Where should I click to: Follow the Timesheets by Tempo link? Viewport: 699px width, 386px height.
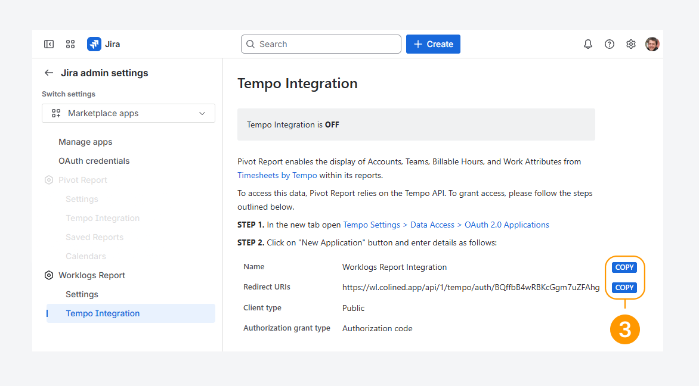(x=277, y=175)
